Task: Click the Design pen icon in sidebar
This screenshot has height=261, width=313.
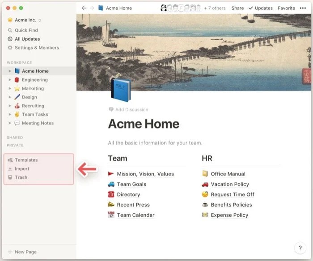Action: (x=17, y=97)
